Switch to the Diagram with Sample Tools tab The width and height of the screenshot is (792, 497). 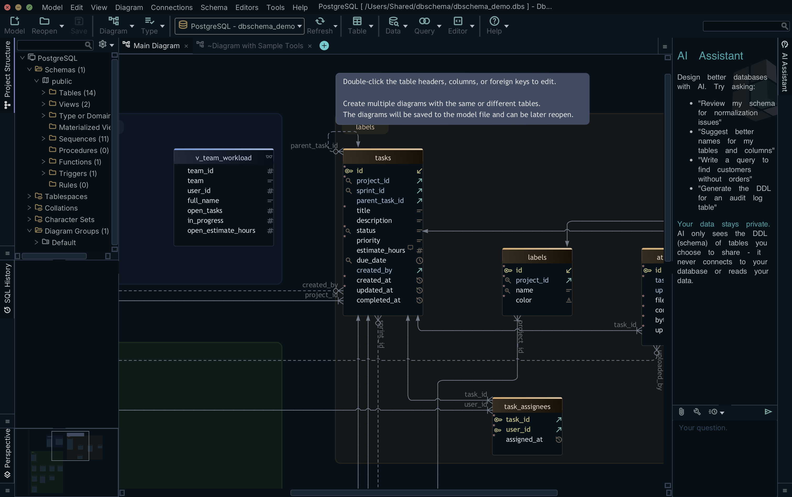tap(255, 46)
